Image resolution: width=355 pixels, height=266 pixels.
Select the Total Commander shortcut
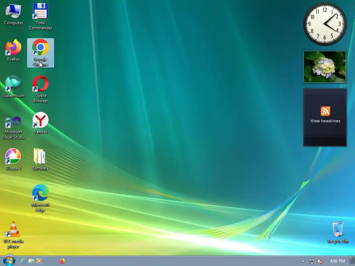click(41, 17)
